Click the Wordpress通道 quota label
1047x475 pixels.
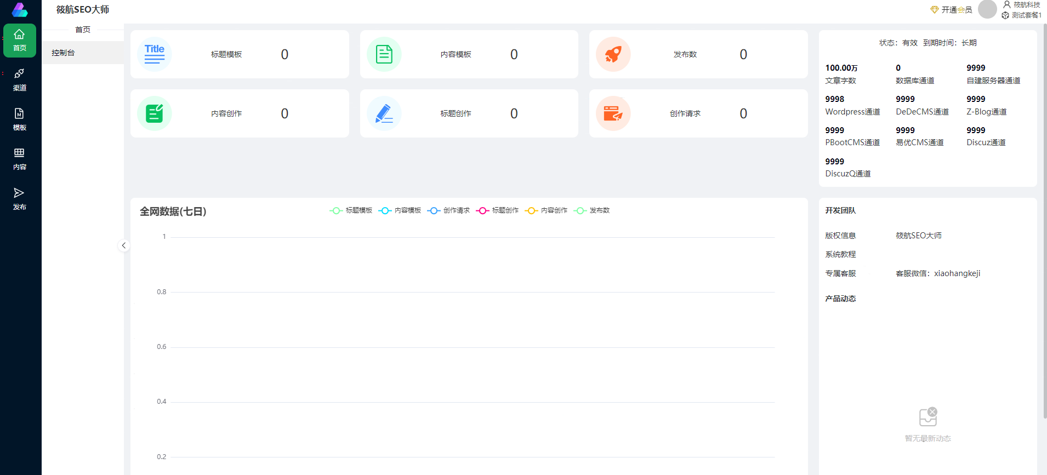coord(852,112)
